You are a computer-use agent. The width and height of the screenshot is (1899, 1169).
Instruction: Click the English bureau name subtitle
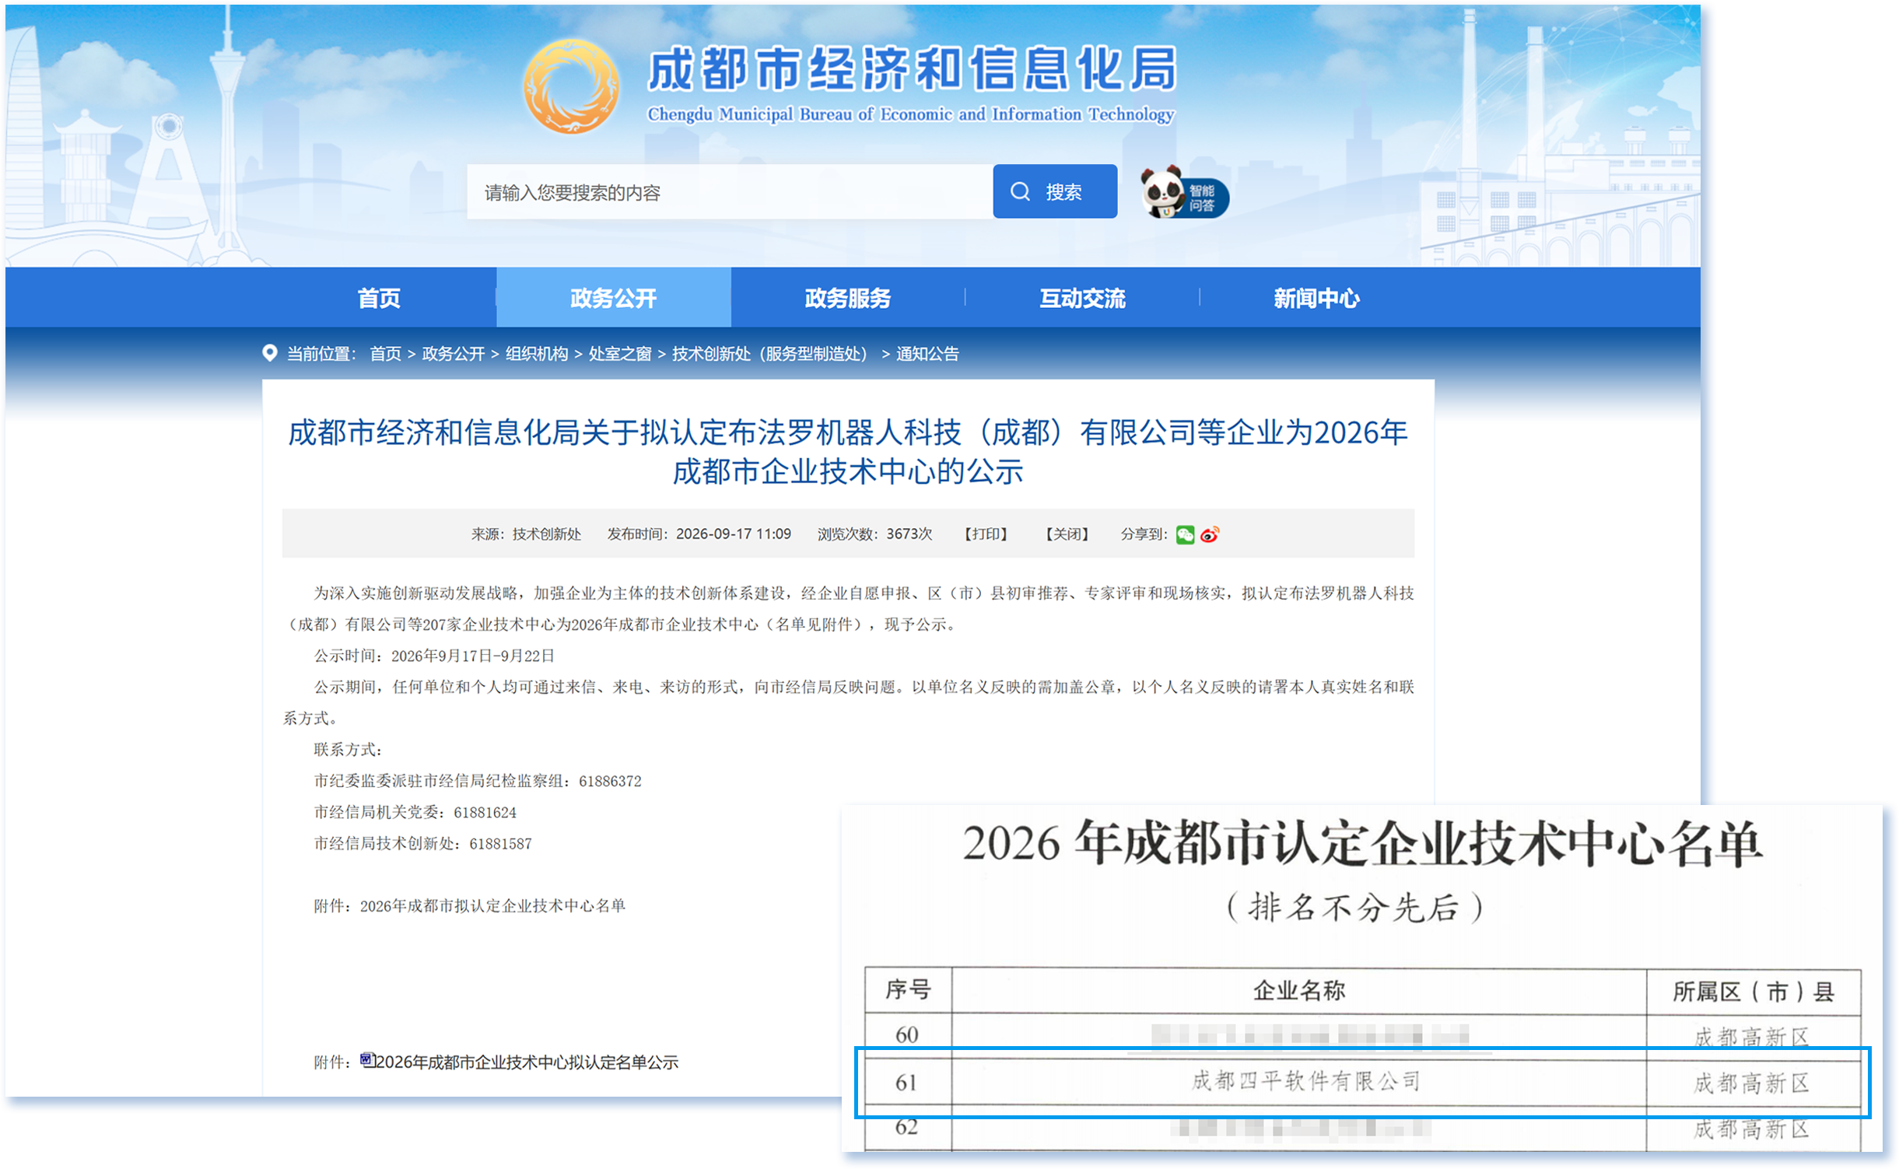[x=910, y=114]
